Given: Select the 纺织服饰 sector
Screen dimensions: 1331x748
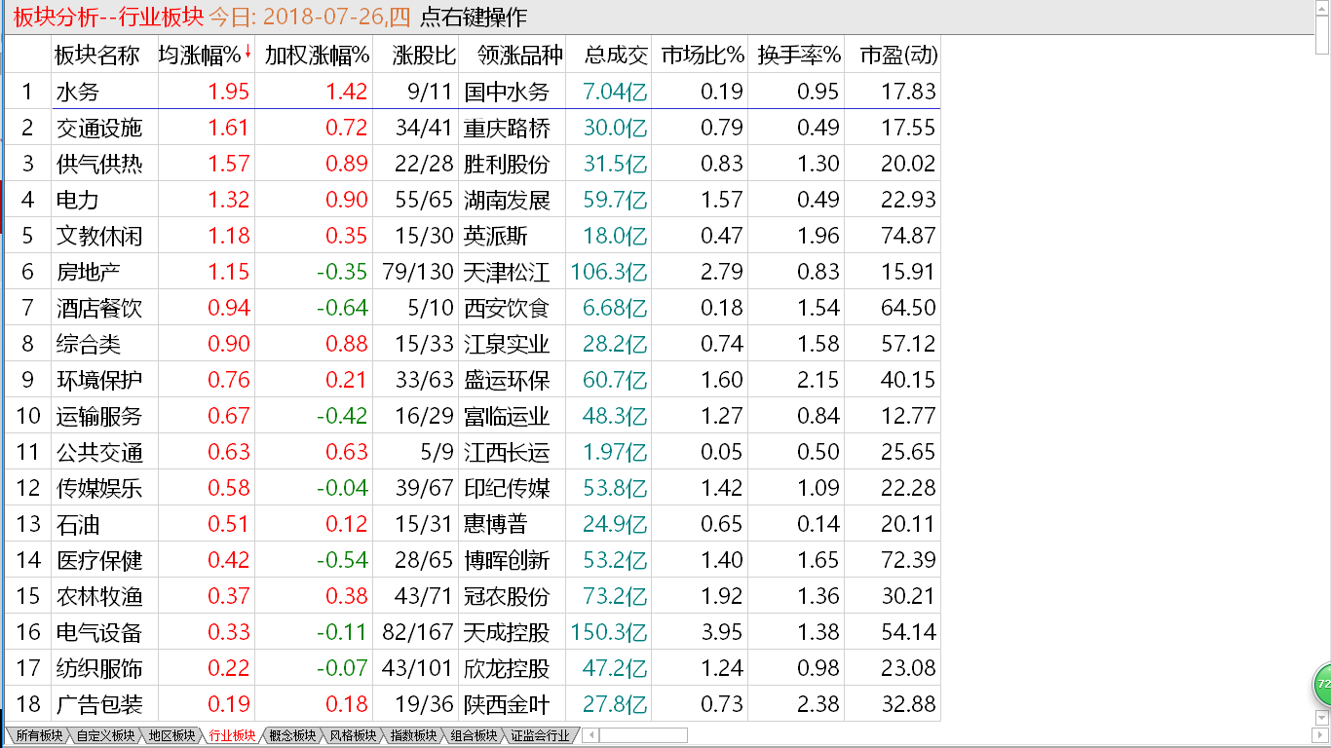Looking at the screenshot, I should point(99,668).
